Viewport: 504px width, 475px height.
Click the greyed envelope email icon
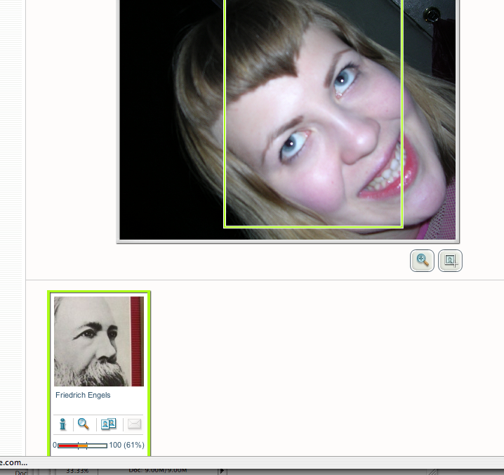pos(133,424)
